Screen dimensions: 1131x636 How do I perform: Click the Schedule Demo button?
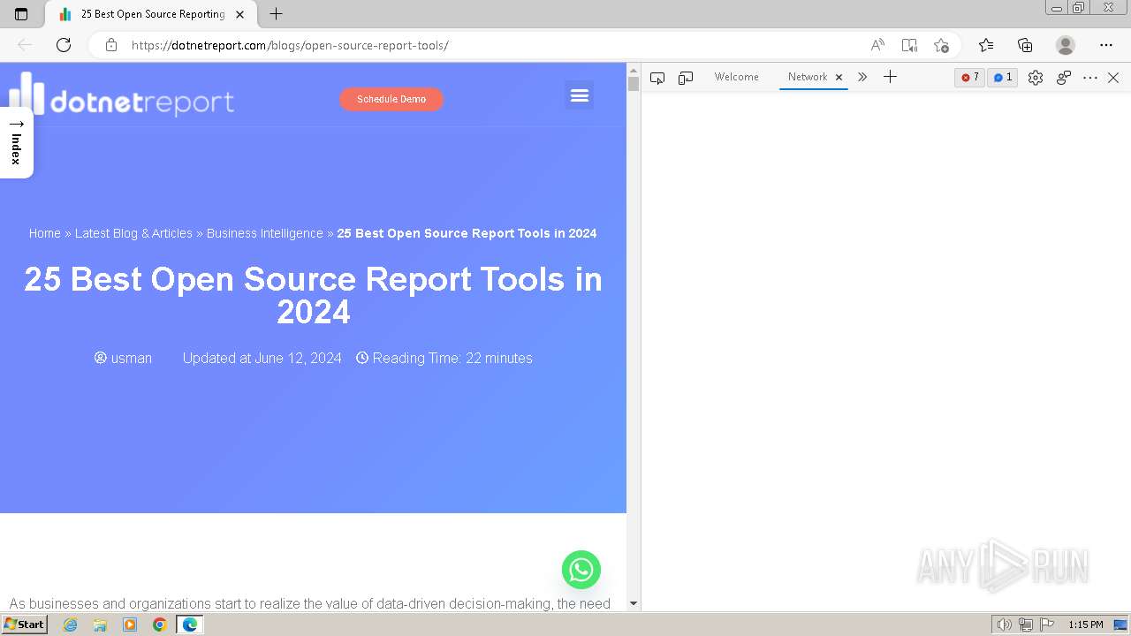391,99
